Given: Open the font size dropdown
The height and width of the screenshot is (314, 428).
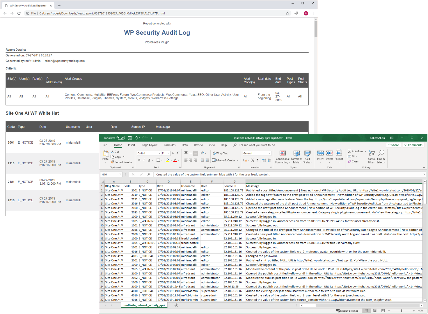Looking at the screenshot, I should 169,153.
